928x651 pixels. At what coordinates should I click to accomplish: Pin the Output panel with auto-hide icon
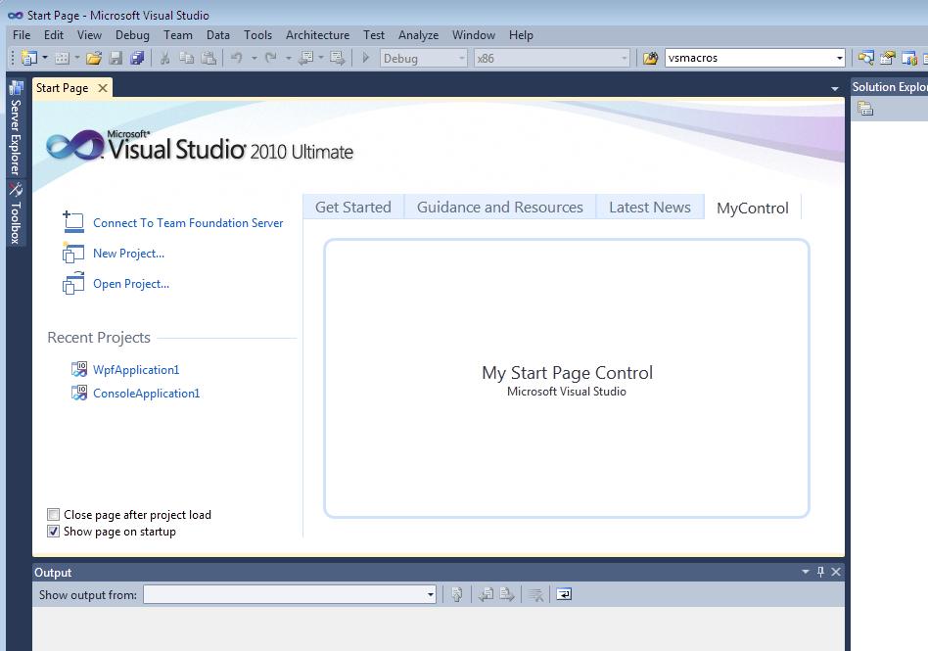820,572
